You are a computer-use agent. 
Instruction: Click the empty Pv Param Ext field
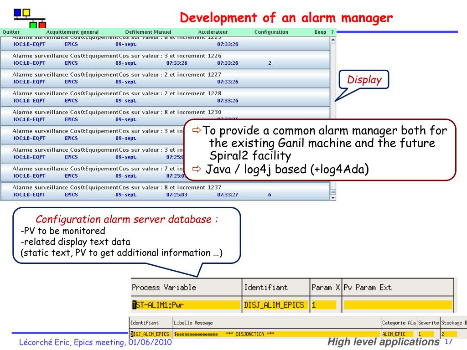tap(398, 305)
